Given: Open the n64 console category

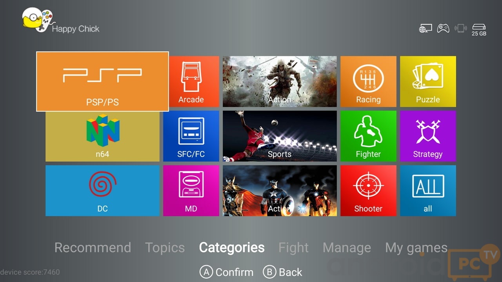Looking at the screenshot, I should [x=102, y=136].
